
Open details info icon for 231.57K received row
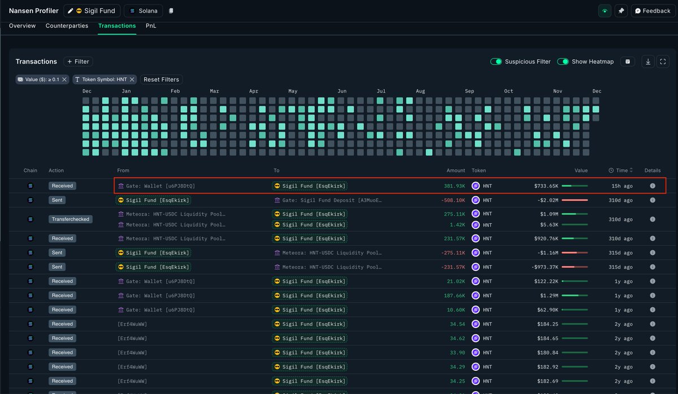click(653, 238)
